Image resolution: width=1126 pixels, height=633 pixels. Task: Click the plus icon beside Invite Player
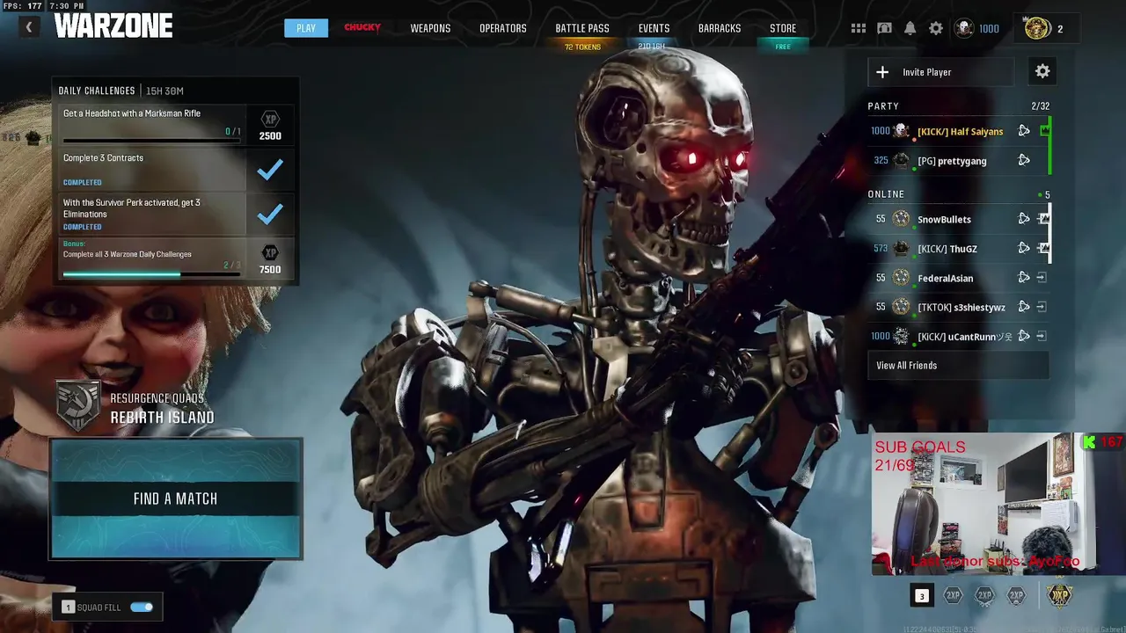pyautogui.click(x=882, y=72)
